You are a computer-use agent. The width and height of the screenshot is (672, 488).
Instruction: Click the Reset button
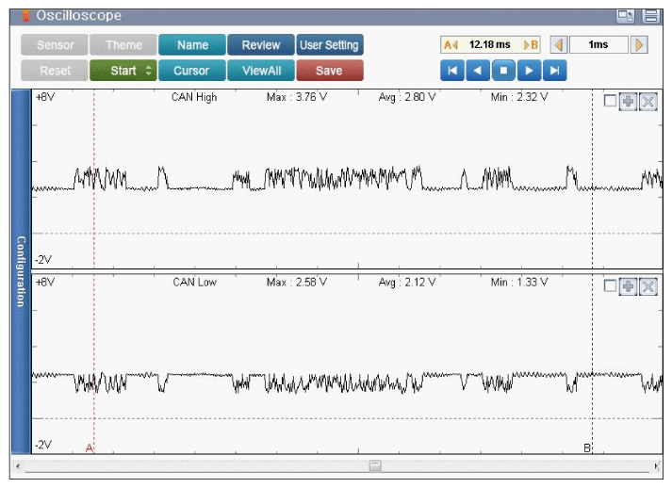55,71
